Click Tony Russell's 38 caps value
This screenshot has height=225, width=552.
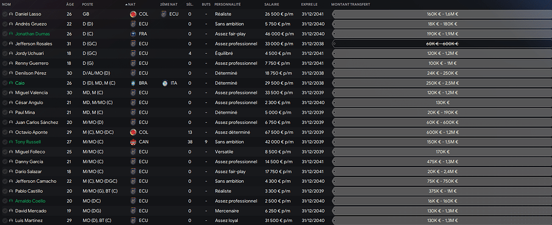tap(190, 142)
